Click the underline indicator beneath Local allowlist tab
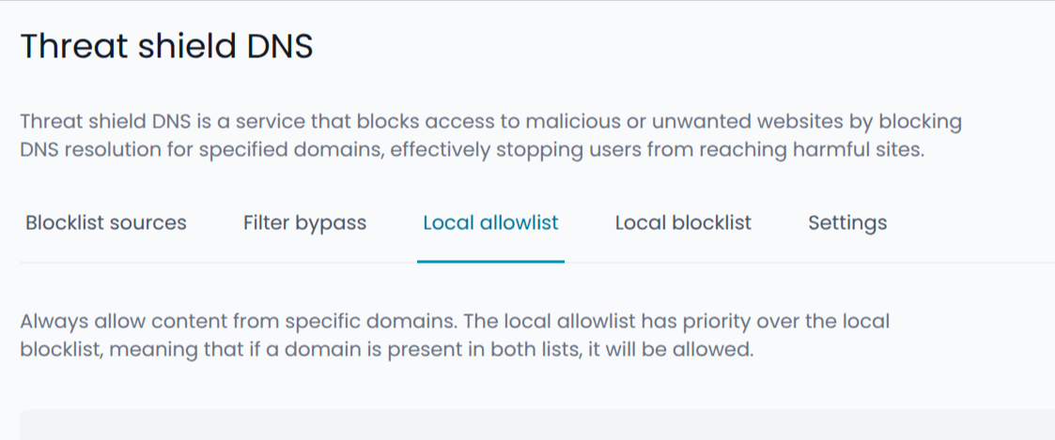The width and height of the screenshot is (1055, 440). pos(490,261)
